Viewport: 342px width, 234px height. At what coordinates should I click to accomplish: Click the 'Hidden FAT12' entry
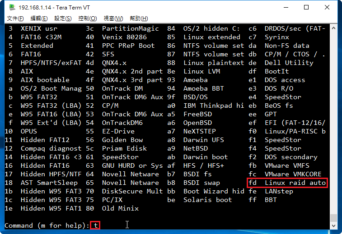pos(45,140)
